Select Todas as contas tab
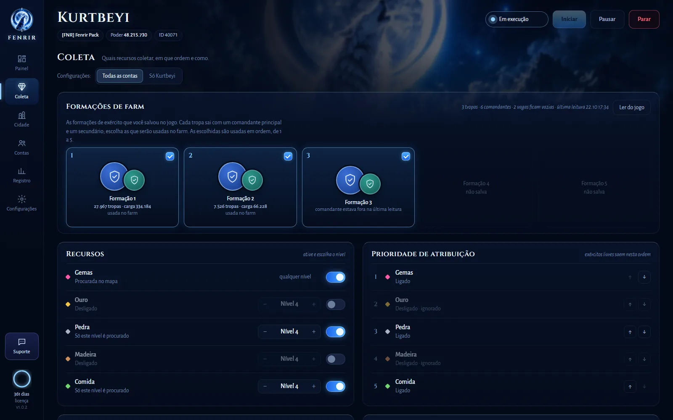This screenshot has height=420, width=673. (x=120, y=76)
